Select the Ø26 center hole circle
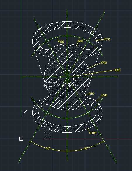This screenshot has height=171, width=132. pyautogui.click(x=67, y=77)
